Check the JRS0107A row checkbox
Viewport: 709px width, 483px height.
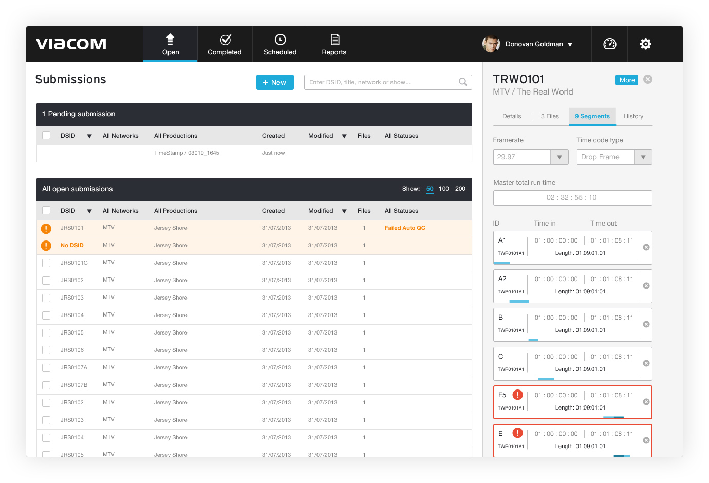(x=46, y=368)
